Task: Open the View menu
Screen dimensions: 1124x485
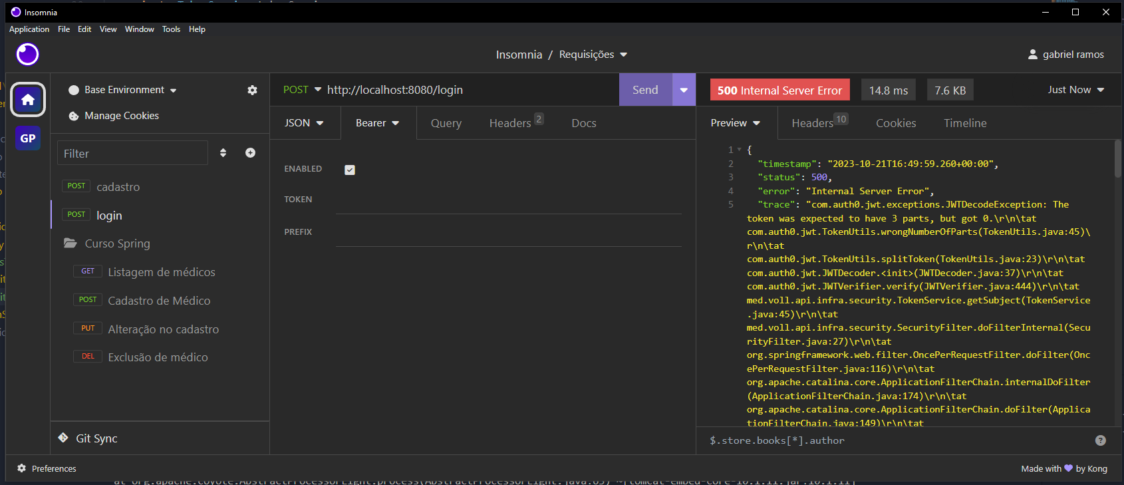Action: click(108, 29)
